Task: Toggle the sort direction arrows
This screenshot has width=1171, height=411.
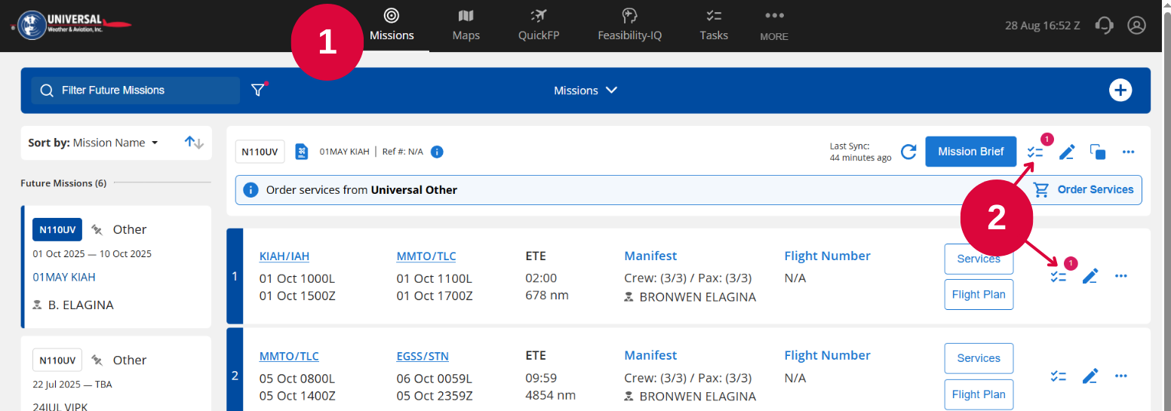Action: (x=194, y=143)
